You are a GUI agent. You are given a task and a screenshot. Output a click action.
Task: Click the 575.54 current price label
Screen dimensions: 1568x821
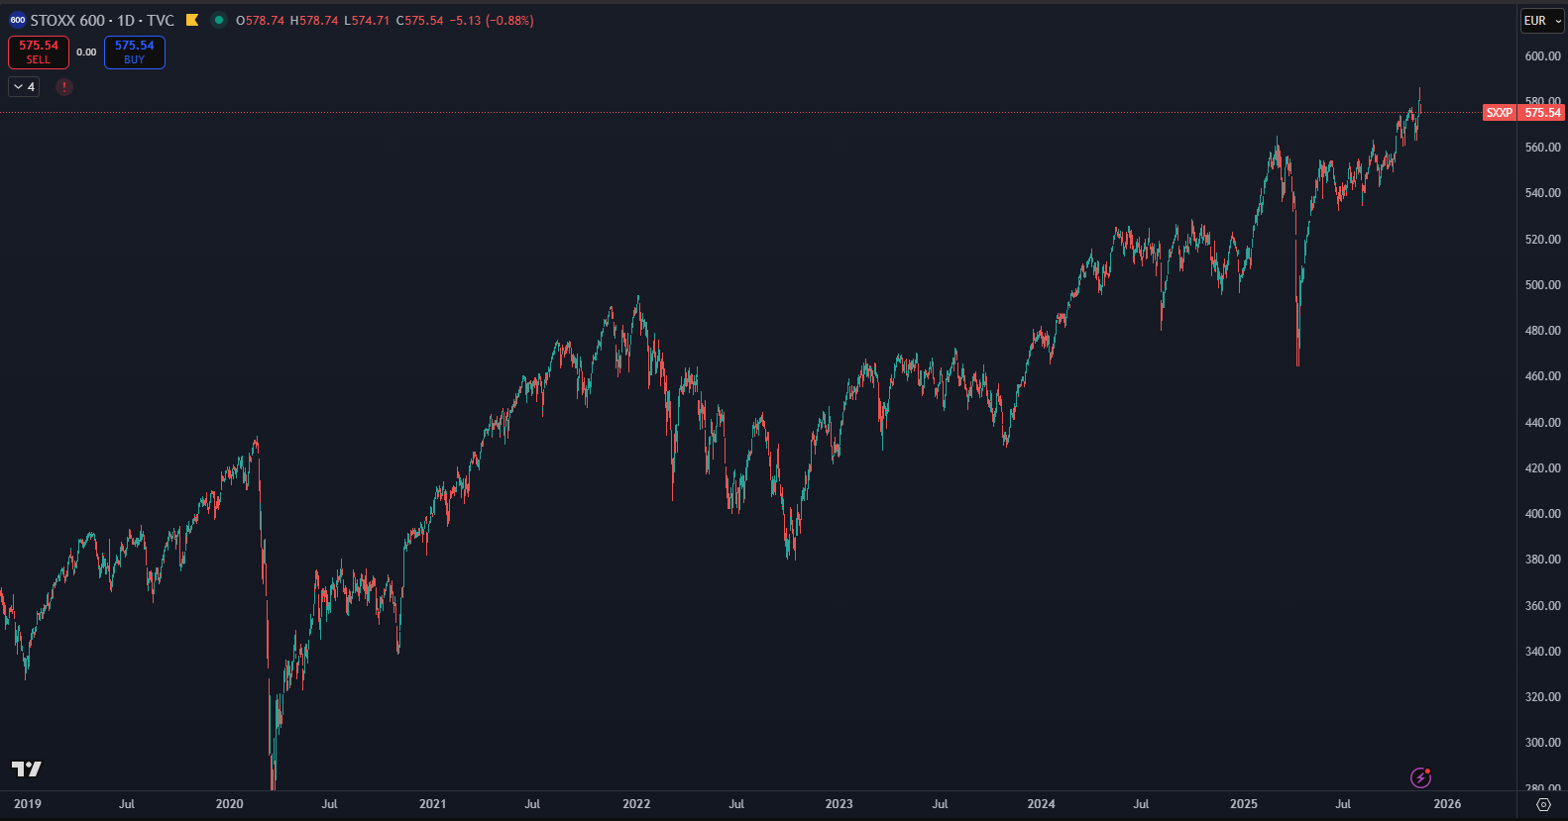[1543, 113]
